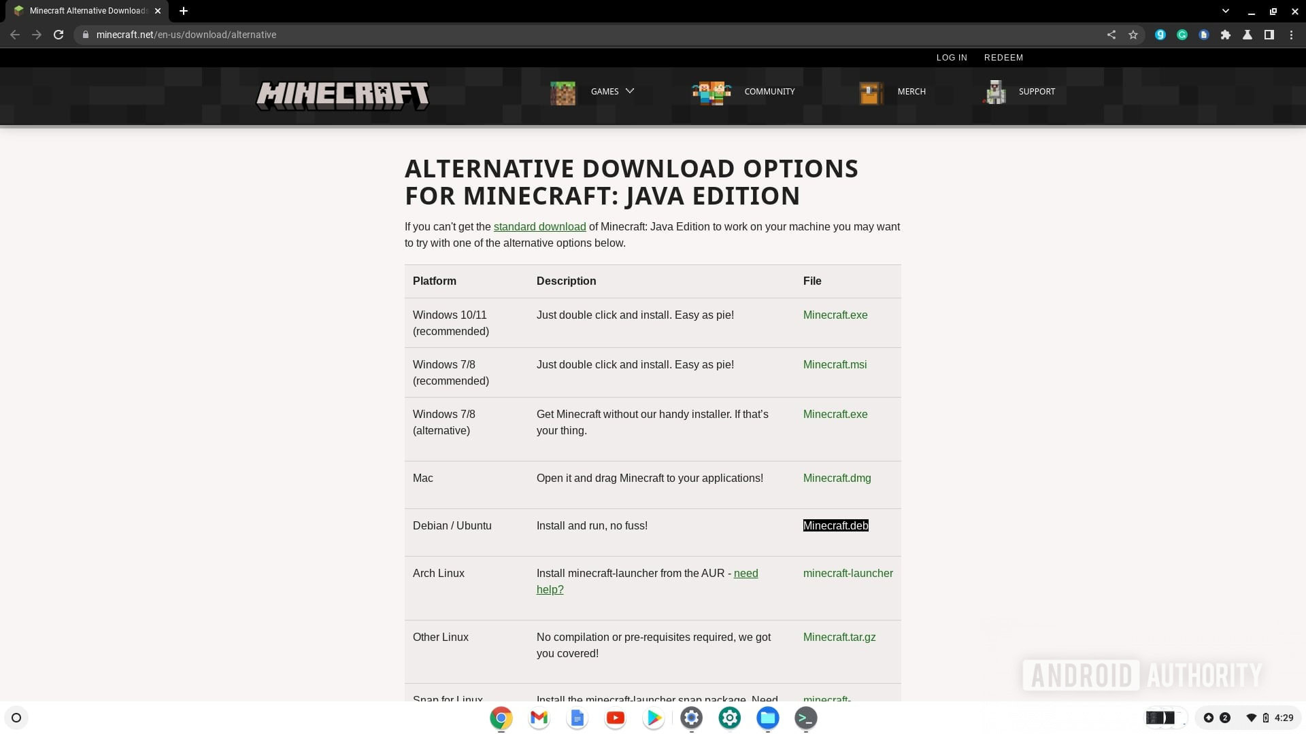Screen dimensions: 1306x734
Task: Click the Google Play icon in taskbar
Action: tap(653, 717)
